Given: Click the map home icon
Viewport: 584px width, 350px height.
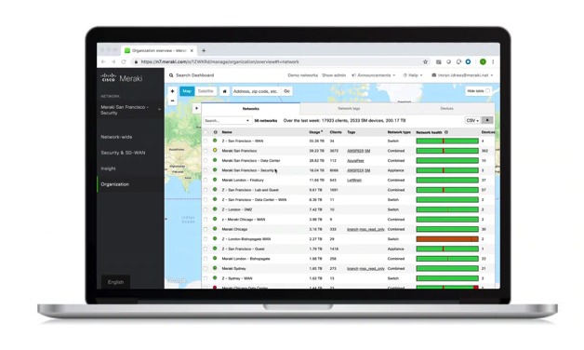Looking at the screenshot, I should tap(225, 91).
